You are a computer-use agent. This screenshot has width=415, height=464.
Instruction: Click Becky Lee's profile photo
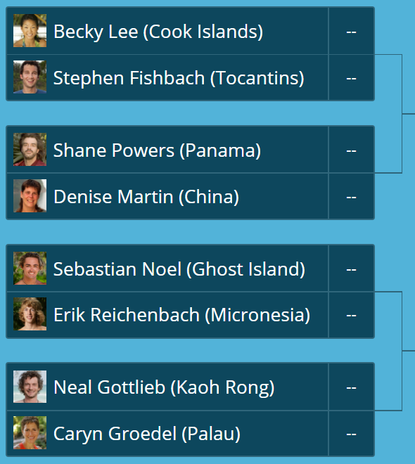coord(30,31)
